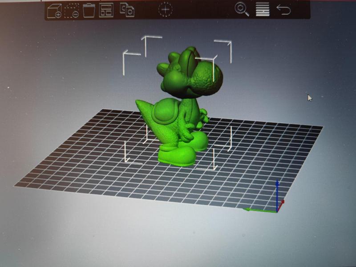Click the duplicate model copy icon
356x267 pixels.
(127, 10)
